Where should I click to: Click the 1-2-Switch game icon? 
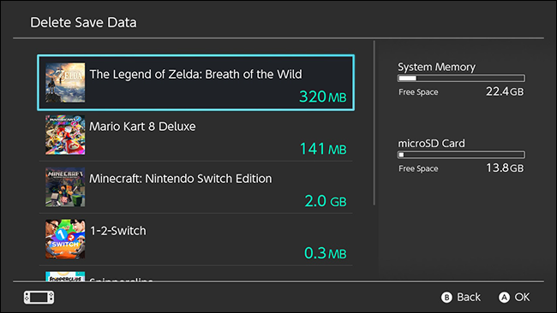[65, 239]
